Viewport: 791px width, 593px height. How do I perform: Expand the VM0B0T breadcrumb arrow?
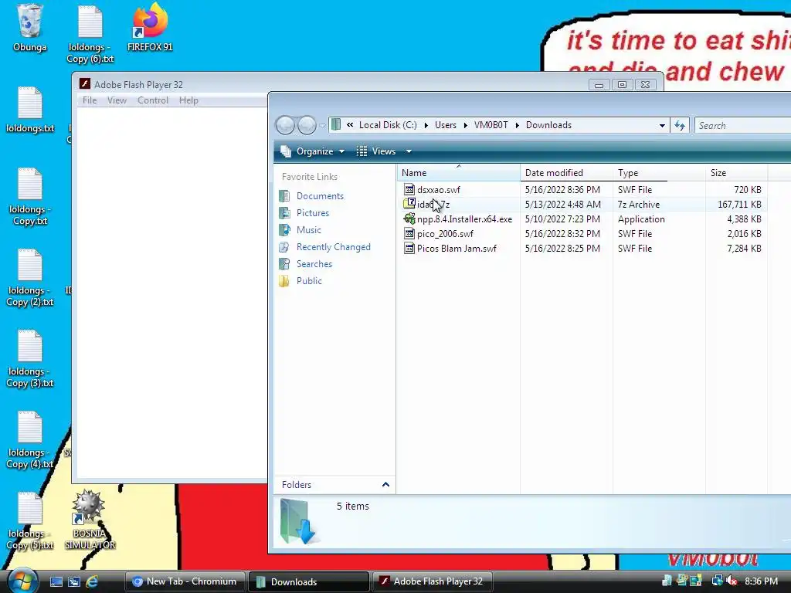[x=517, y=125]
